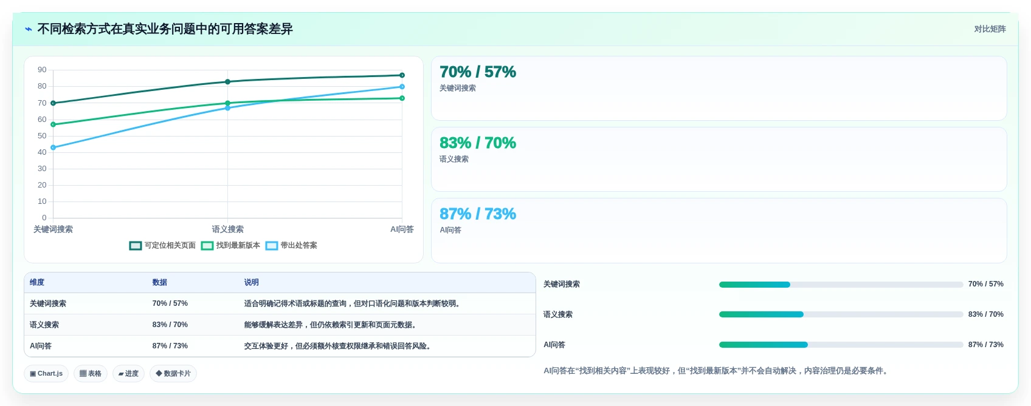Click the 语义搜索 x-axis label
1031x406 pixels.
pyautogui.click(x=228, y=229)
